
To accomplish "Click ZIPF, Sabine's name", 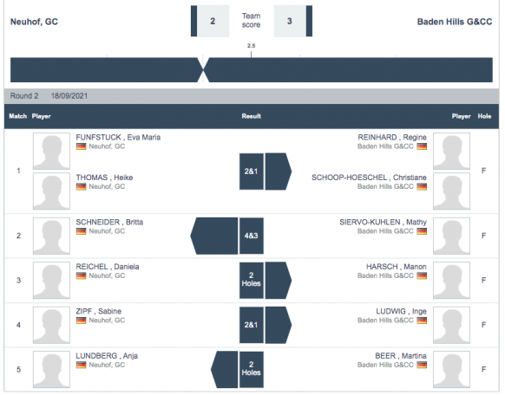I will coord(99,311).
